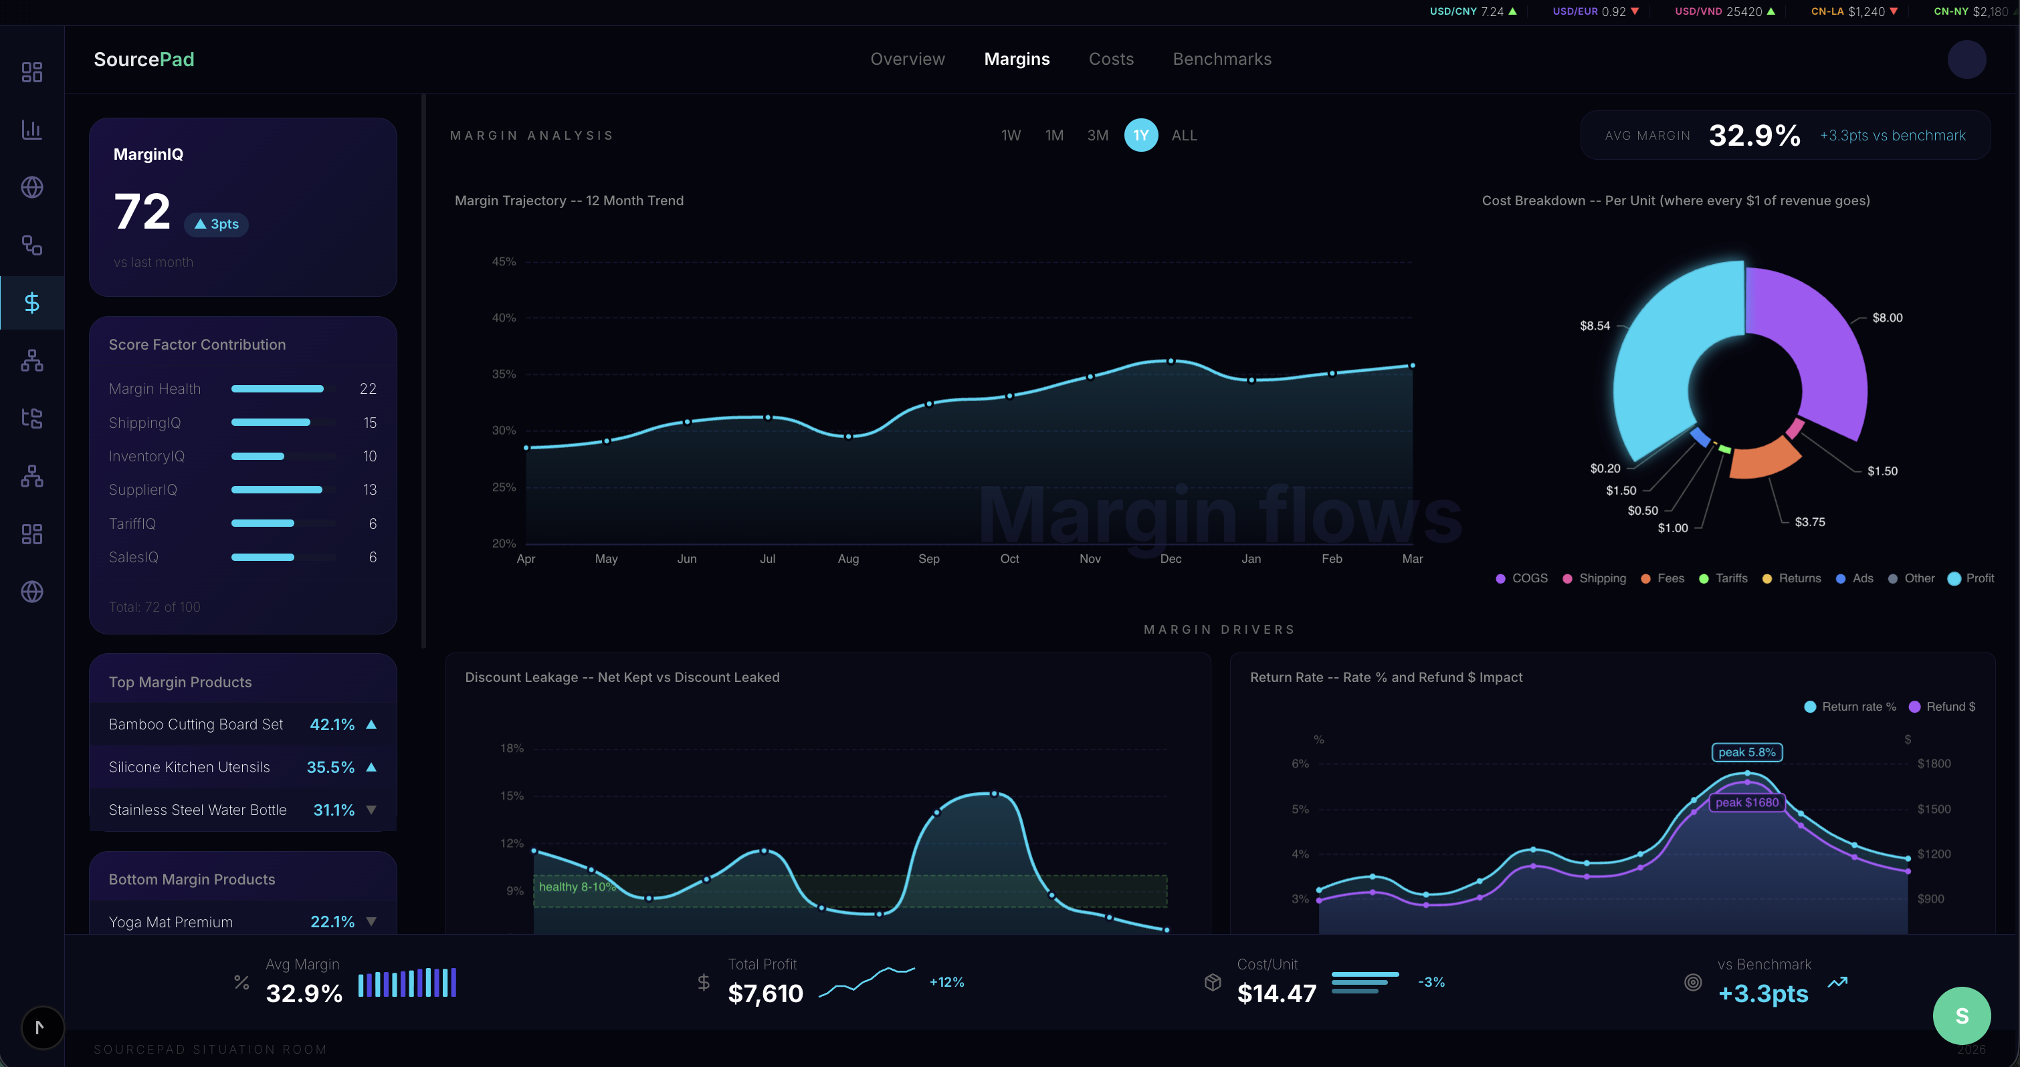Expand the Bamboo Cutting Board Set row arrow

tap(372, 725)
